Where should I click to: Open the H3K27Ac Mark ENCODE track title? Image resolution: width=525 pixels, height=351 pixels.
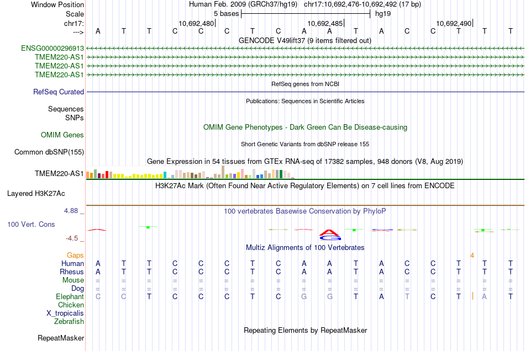point(305,186)
